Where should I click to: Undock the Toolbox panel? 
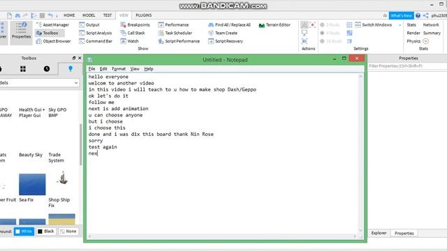(x=74, y=58)
